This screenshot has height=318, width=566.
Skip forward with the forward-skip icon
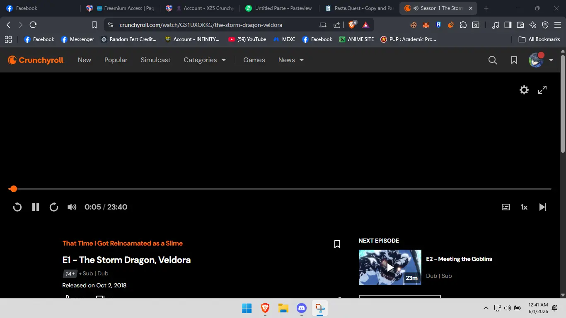coord(54,207)
